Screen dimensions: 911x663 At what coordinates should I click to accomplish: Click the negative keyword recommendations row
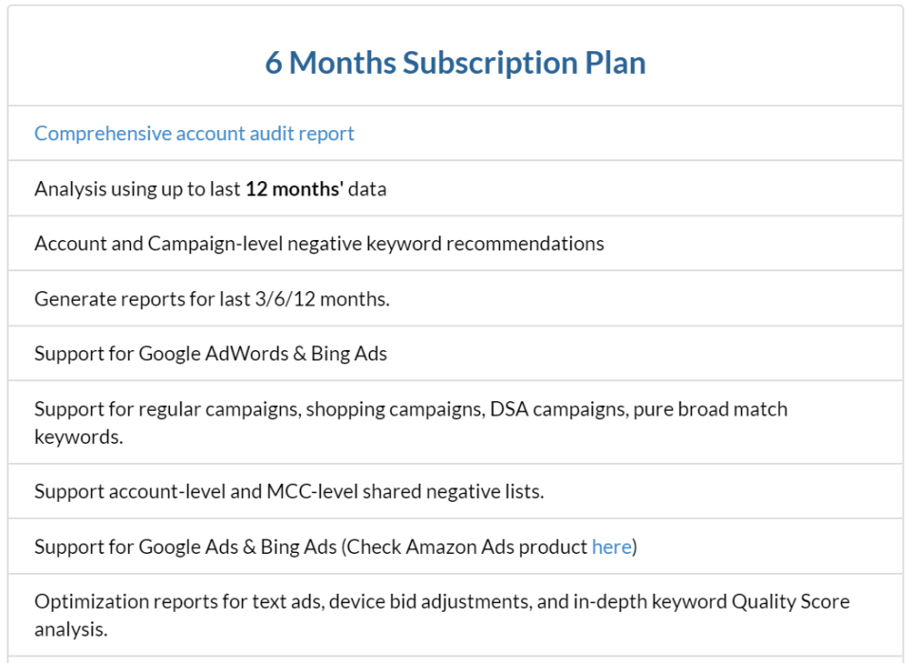click(319, 244)
